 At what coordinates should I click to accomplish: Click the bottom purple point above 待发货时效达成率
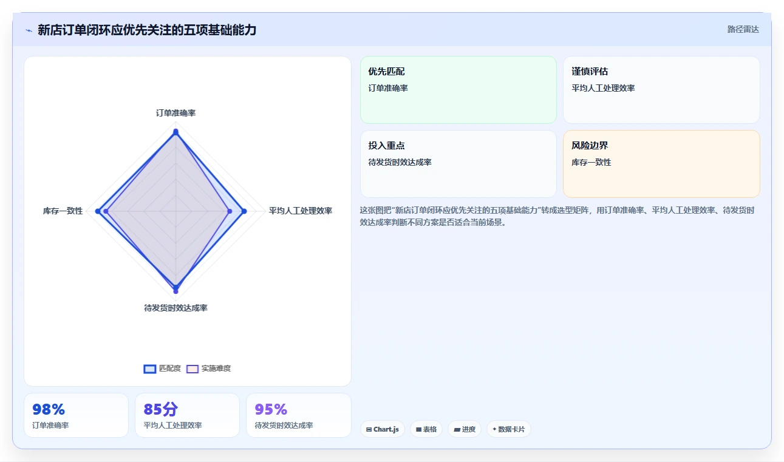tap(176, 291)
